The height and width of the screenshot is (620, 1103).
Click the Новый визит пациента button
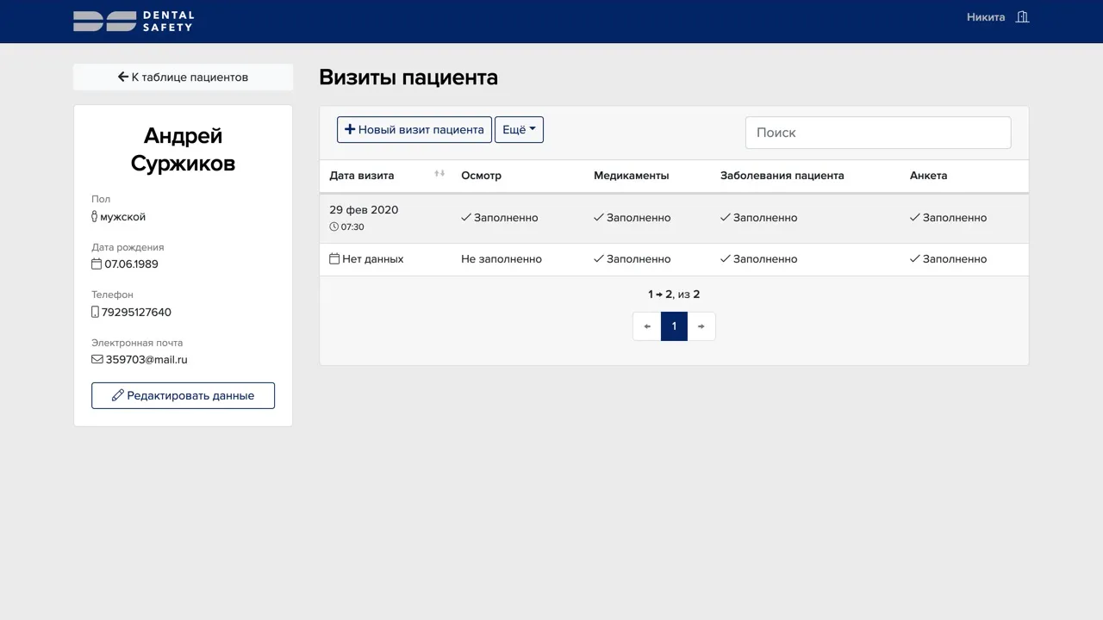click(414, 129)
